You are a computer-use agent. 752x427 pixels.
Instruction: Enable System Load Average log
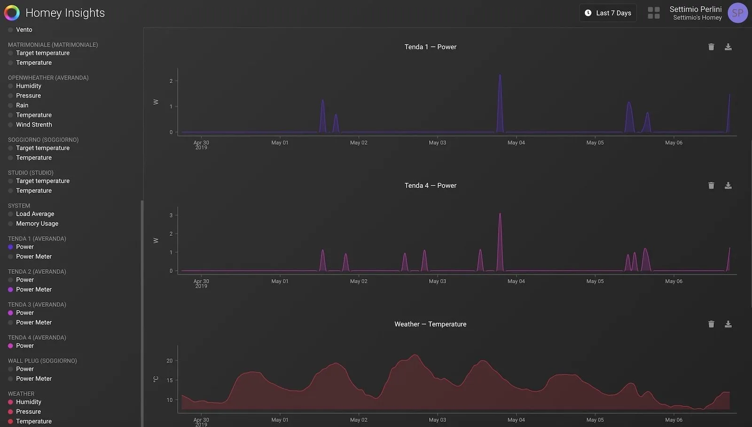[31, 214]
